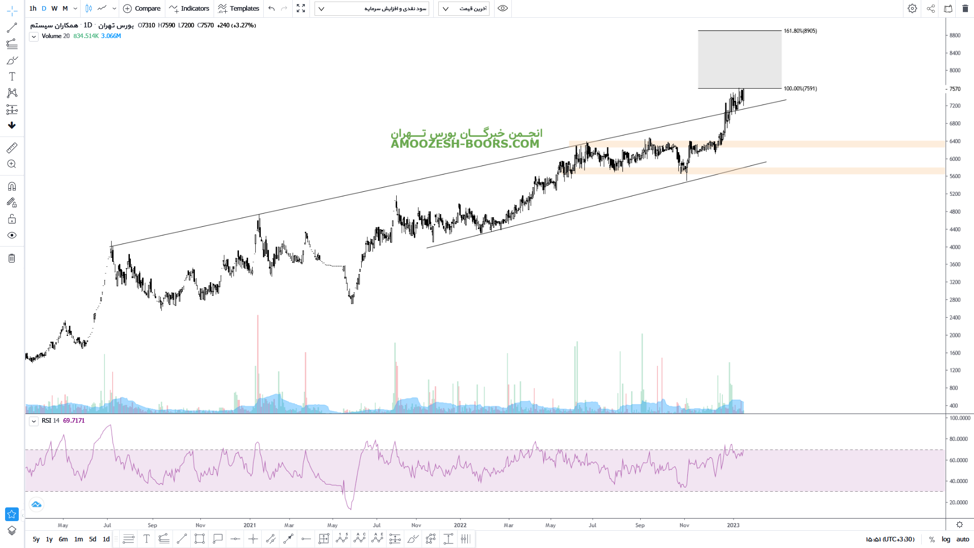This screenshot has width=974, height=548.
Task: Select the trend line drawing tool
Action: [x=12, y=27]
